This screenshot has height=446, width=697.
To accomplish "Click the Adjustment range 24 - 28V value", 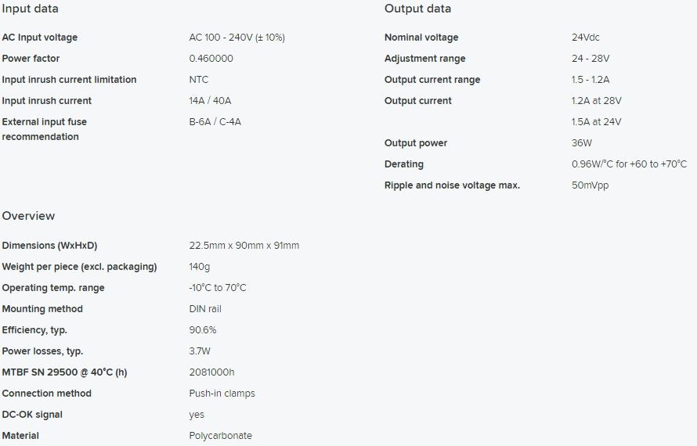I will (x=590, y=59).
